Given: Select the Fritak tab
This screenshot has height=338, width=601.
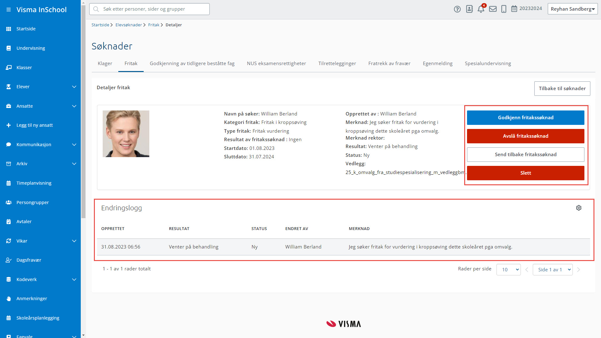Looking at the screenshot, I should pyautogui.click(x=131, y=64).
